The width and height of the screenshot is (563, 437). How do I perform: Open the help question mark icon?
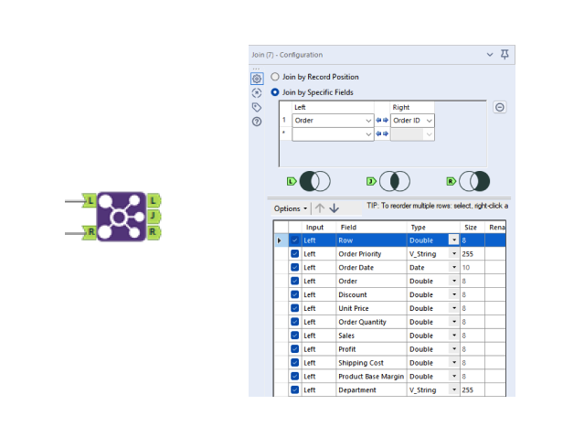(x=257, y=122)
